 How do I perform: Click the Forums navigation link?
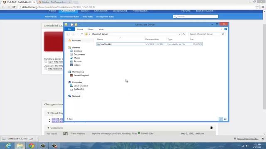186,11
